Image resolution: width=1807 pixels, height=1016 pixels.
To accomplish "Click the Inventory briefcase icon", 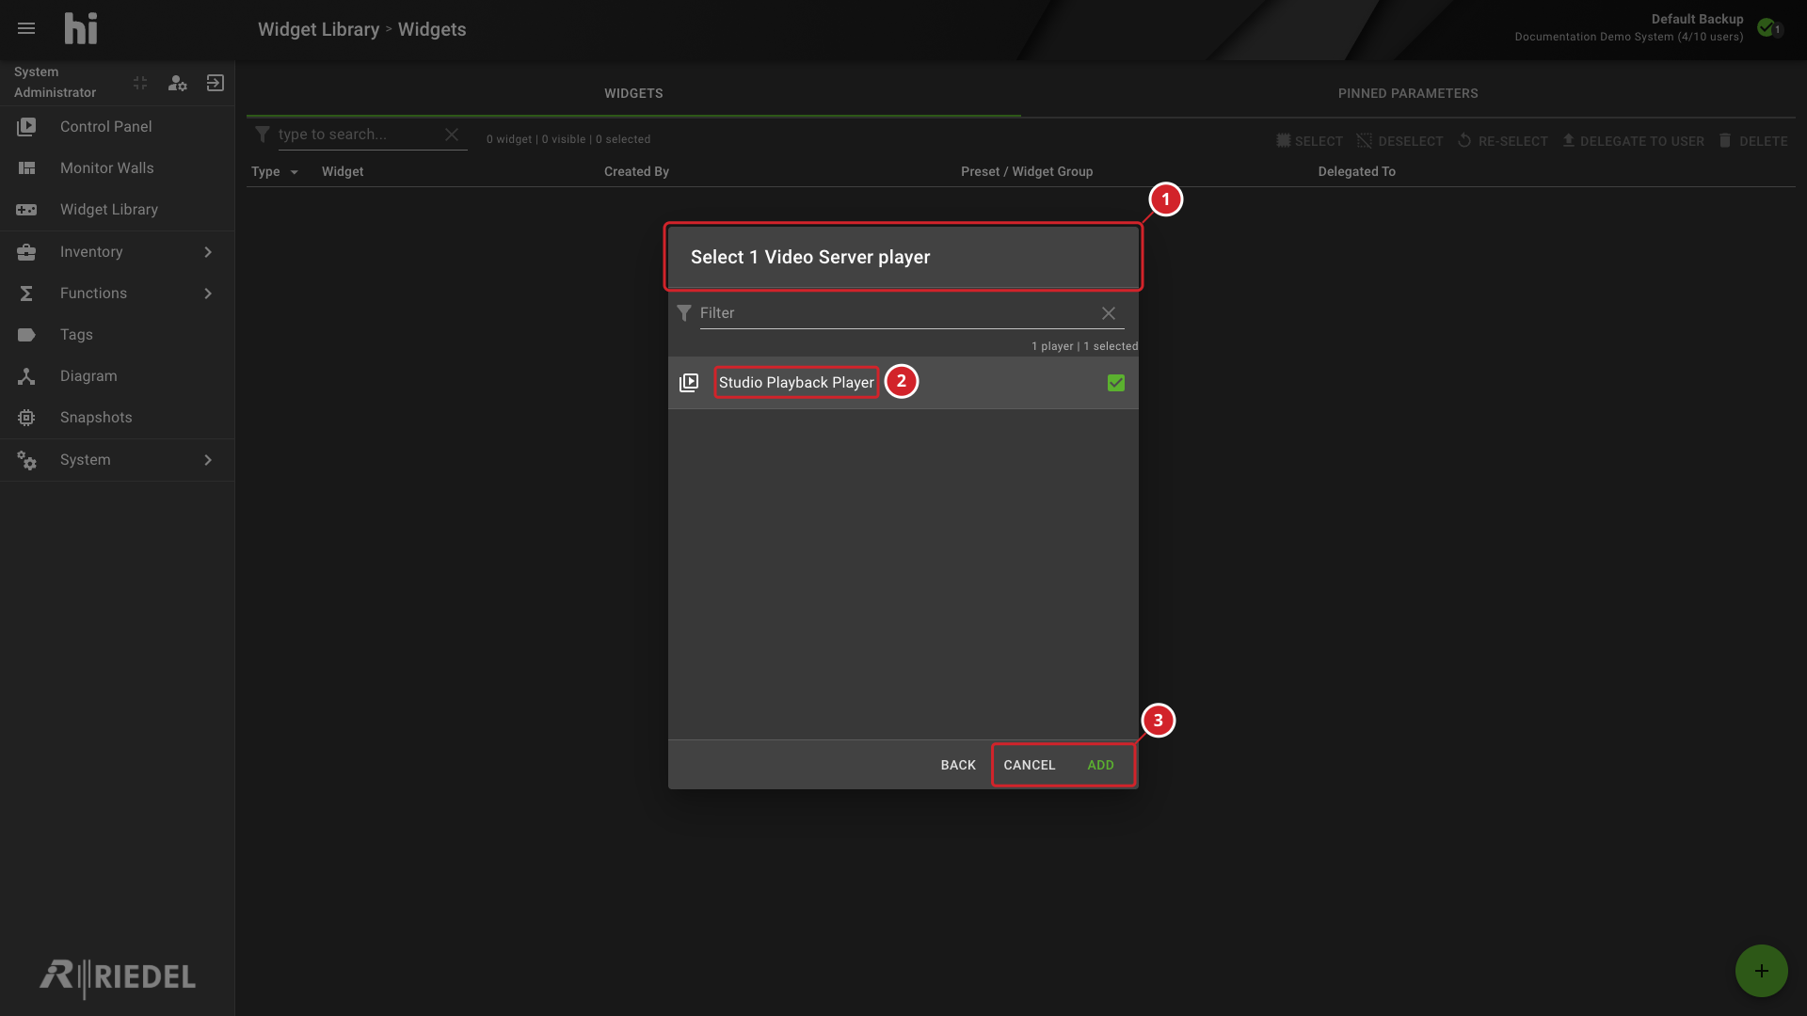I will 26,252.
